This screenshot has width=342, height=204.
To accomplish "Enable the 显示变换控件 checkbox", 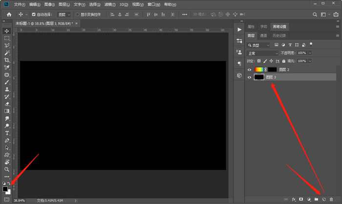I will tap(77, 15).
